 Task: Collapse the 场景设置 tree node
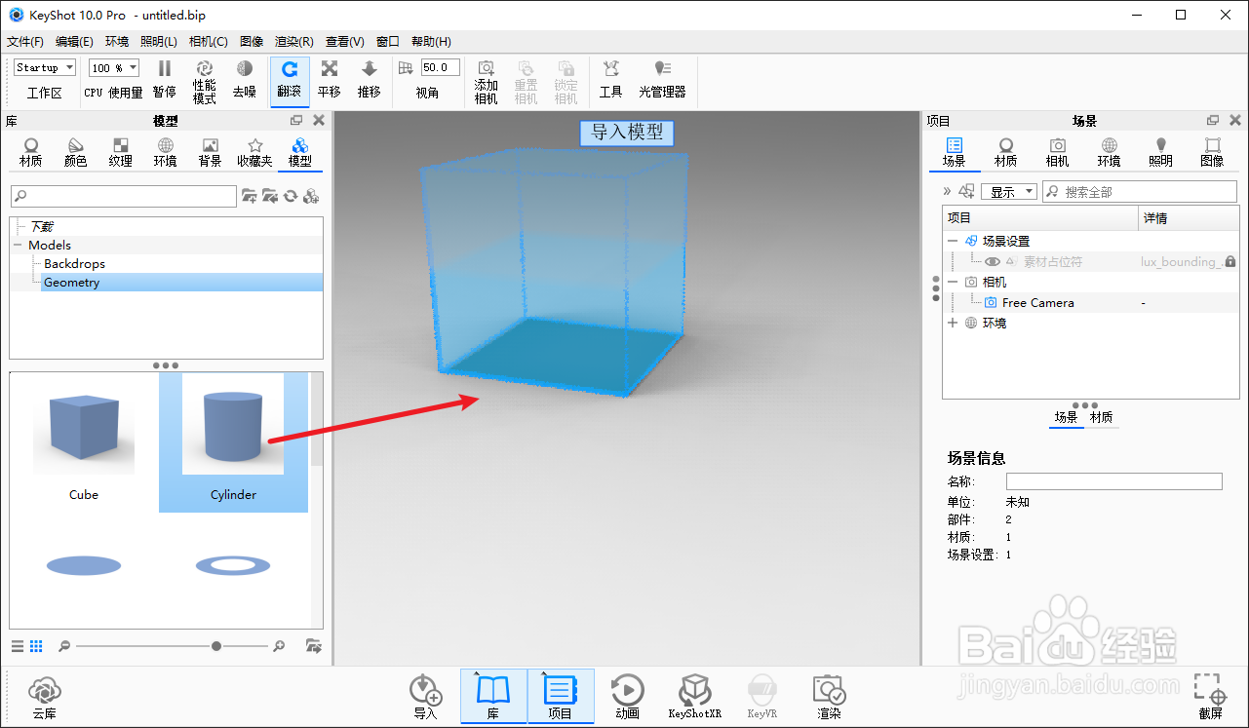[x=953, y=241]
